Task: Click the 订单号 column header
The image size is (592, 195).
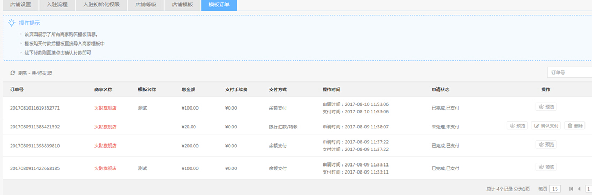Action: (17, 90)
